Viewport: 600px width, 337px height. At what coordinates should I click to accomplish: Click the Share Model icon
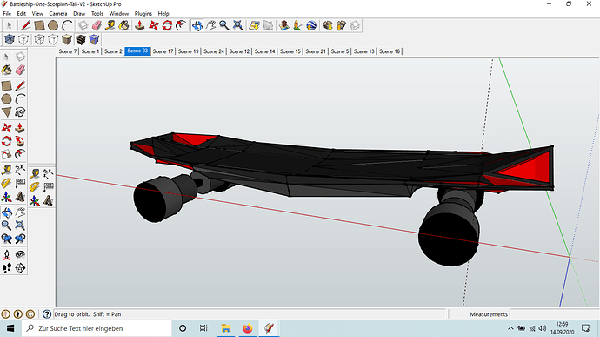point(341,25)
